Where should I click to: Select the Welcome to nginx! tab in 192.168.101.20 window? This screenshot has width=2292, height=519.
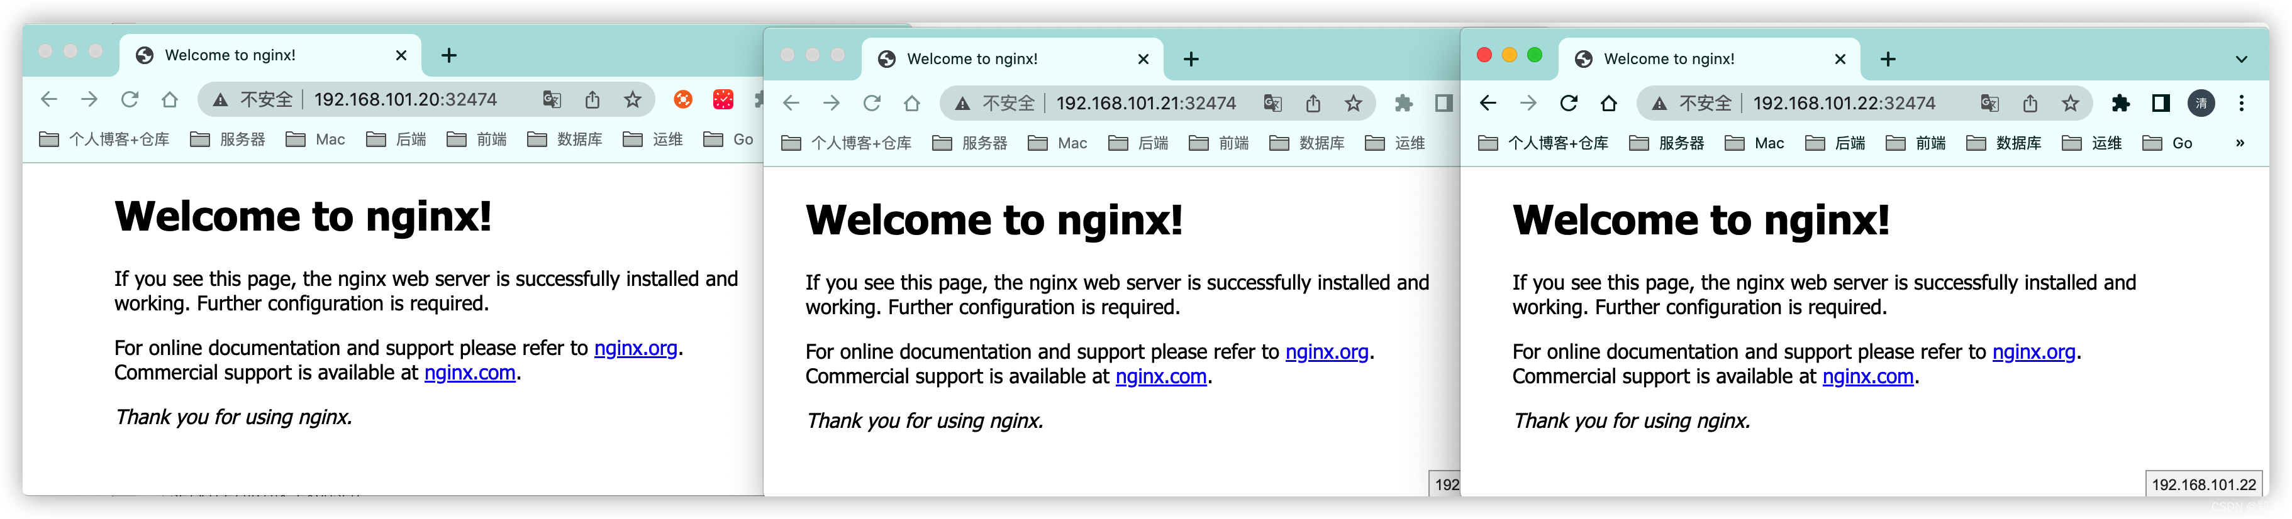pos(270,55)
